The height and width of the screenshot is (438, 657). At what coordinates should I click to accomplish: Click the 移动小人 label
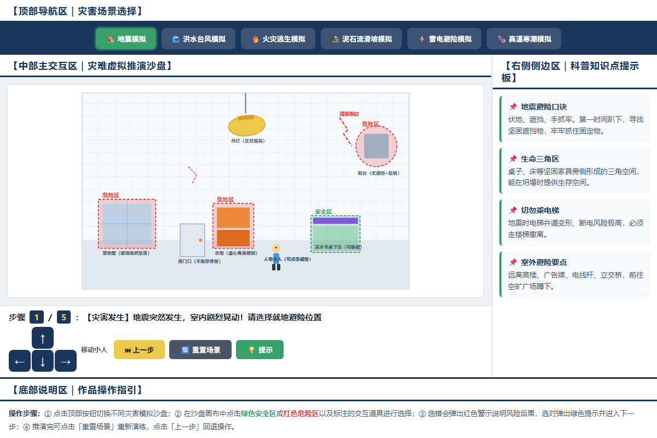[94, 349]
